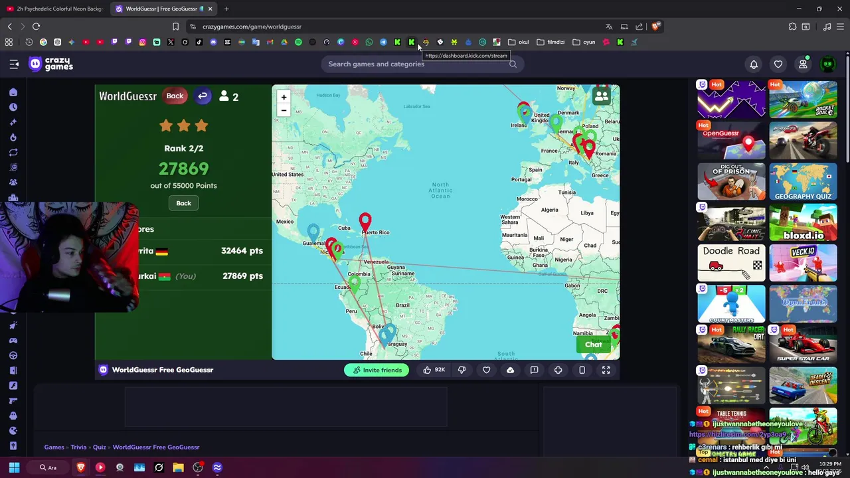Click the Home icon in left sidebar
Viewport: 850px width, 478px height.
point(13,92)
